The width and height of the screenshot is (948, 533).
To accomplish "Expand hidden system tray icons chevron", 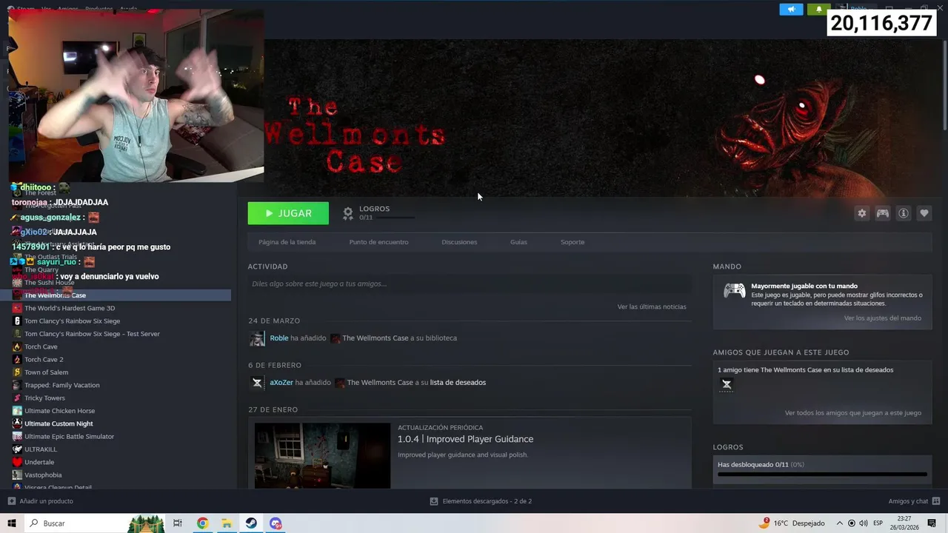I will (x=840, y=523).
